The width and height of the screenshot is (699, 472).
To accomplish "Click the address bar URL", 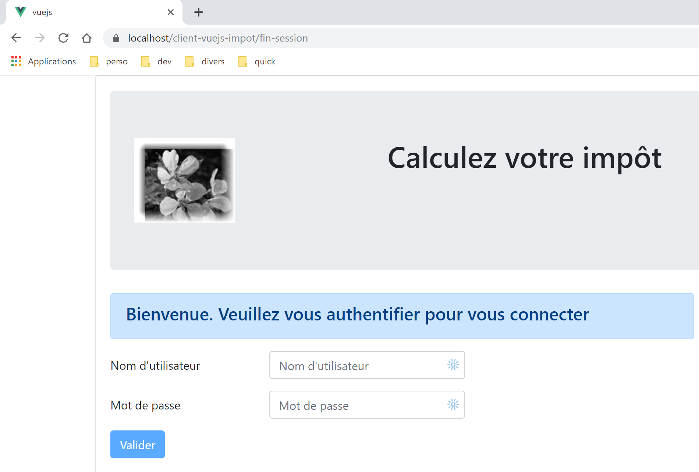I will tap(218, 38).
